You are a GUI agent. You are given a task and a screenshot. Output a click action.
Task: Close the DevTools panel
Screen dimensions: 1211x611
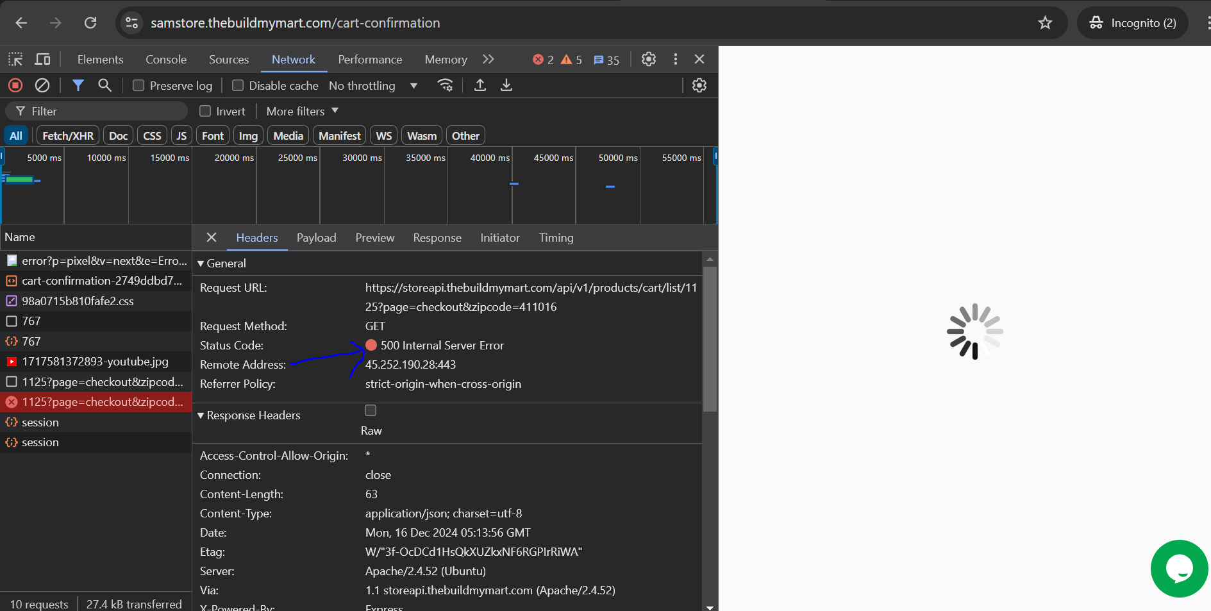[699, 59]
